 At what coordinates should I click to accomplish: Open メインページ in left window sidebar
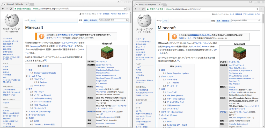(x=8, y=39)
